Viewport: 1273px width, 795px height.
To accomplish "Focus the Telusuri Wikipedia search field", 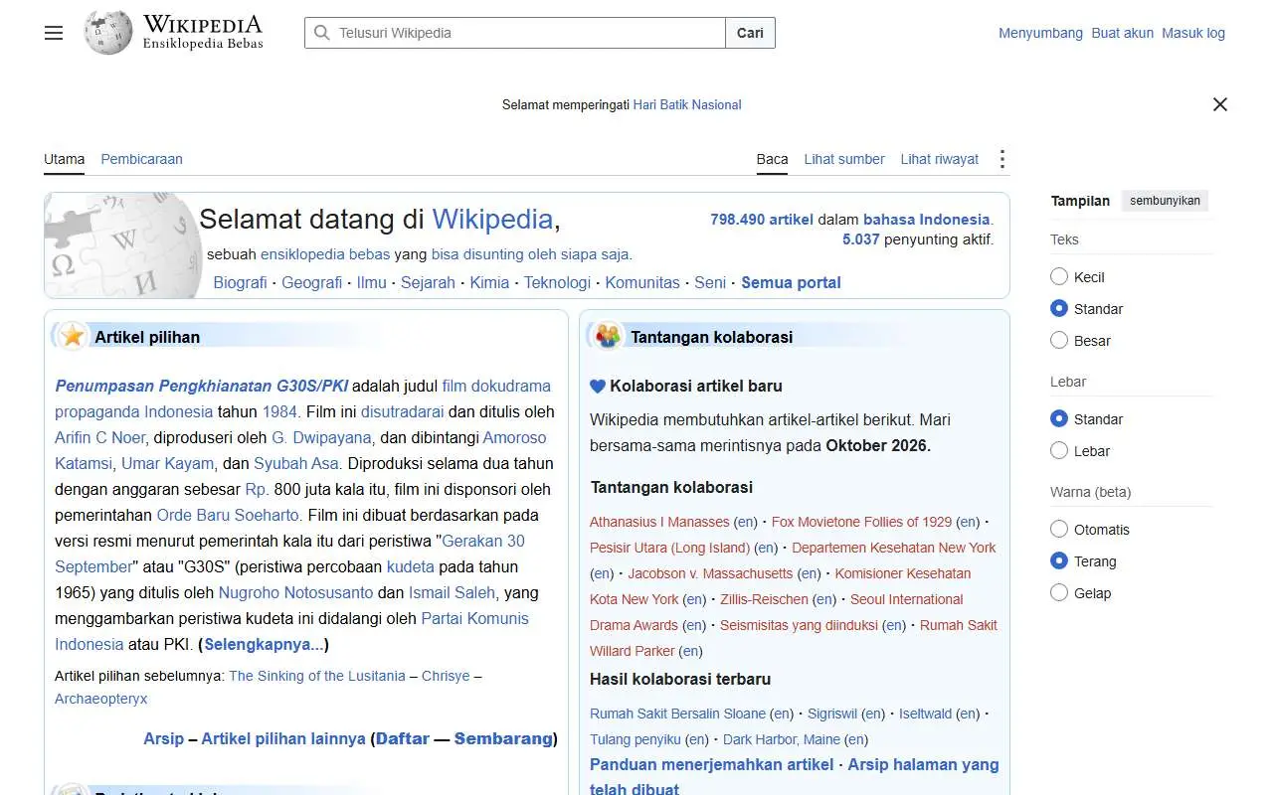I will click(515, 33).
